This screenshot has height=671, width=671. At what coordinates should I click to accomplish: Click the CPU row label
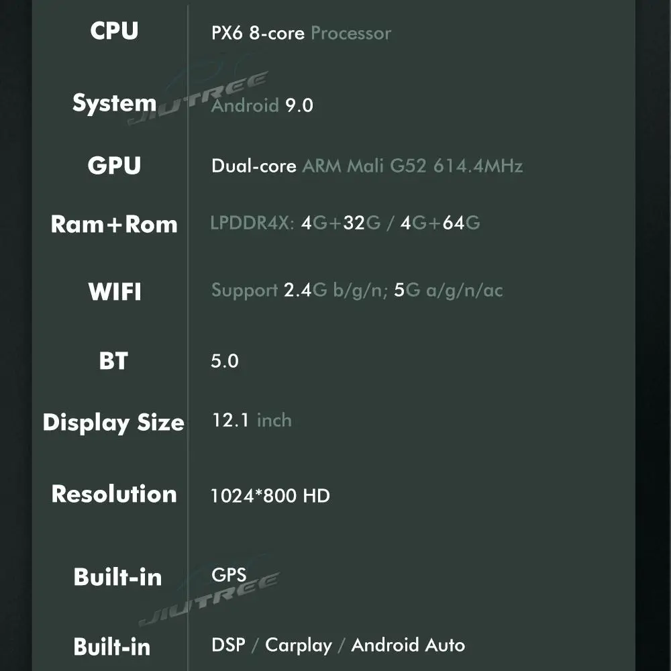coord(114,31)
